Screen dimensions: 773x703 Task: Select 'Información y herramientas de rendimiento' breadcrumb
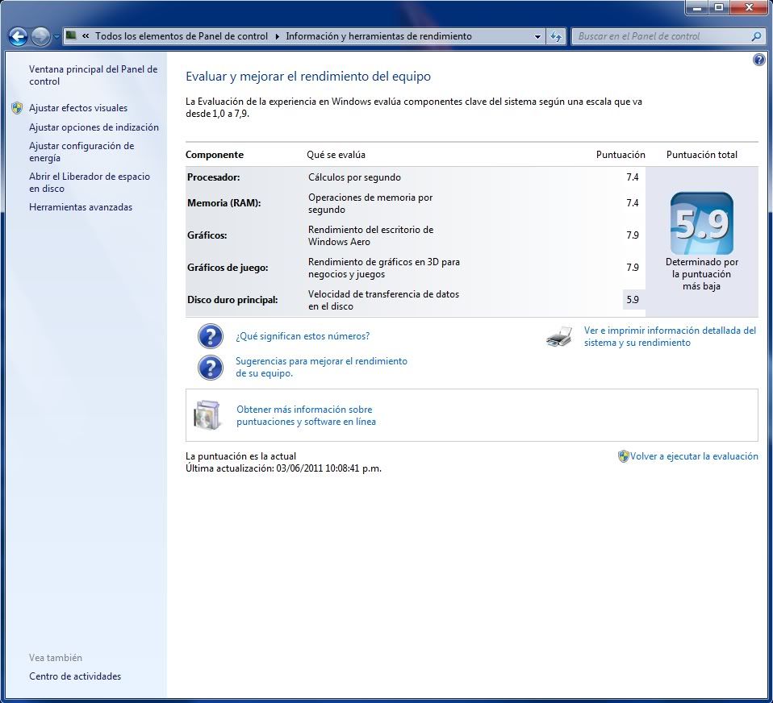pyautogui.click(x=378, y=36)
